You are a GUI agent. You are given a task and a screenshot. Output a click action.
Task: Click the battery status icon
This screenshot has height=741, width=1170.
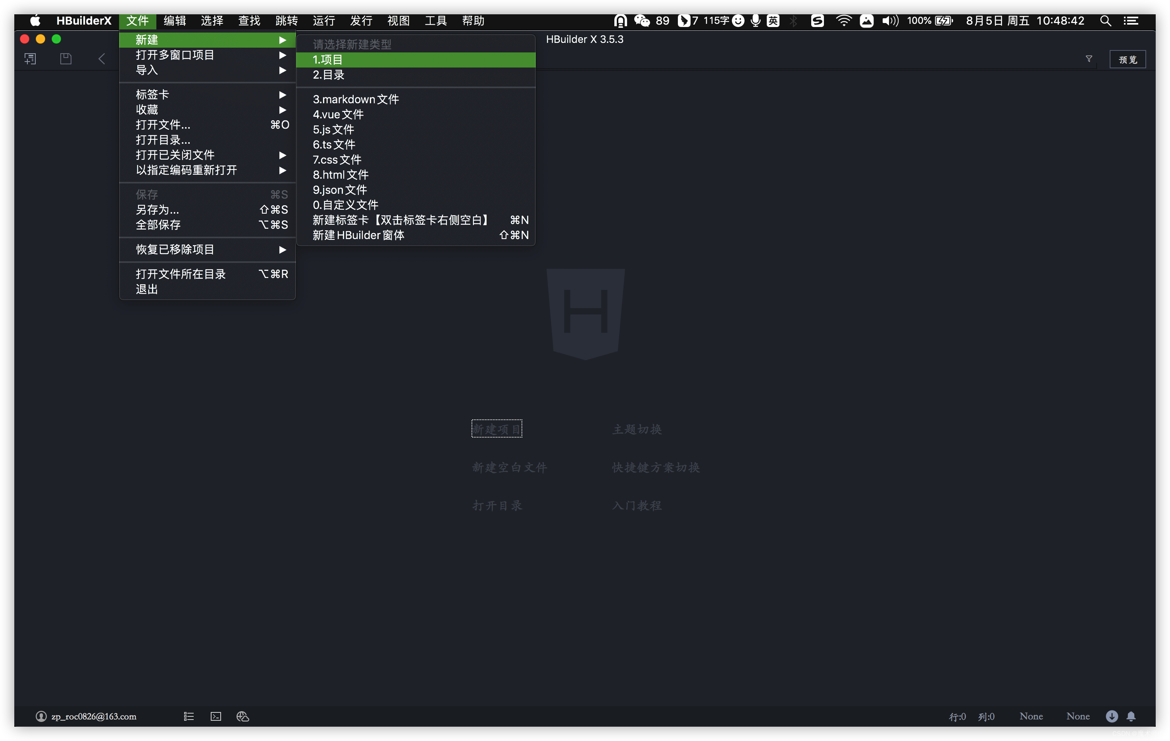(943, 20)
